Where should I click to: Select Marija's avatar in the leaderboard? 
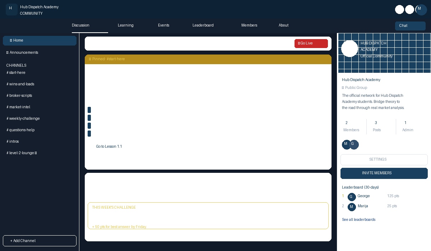(352, 207)
